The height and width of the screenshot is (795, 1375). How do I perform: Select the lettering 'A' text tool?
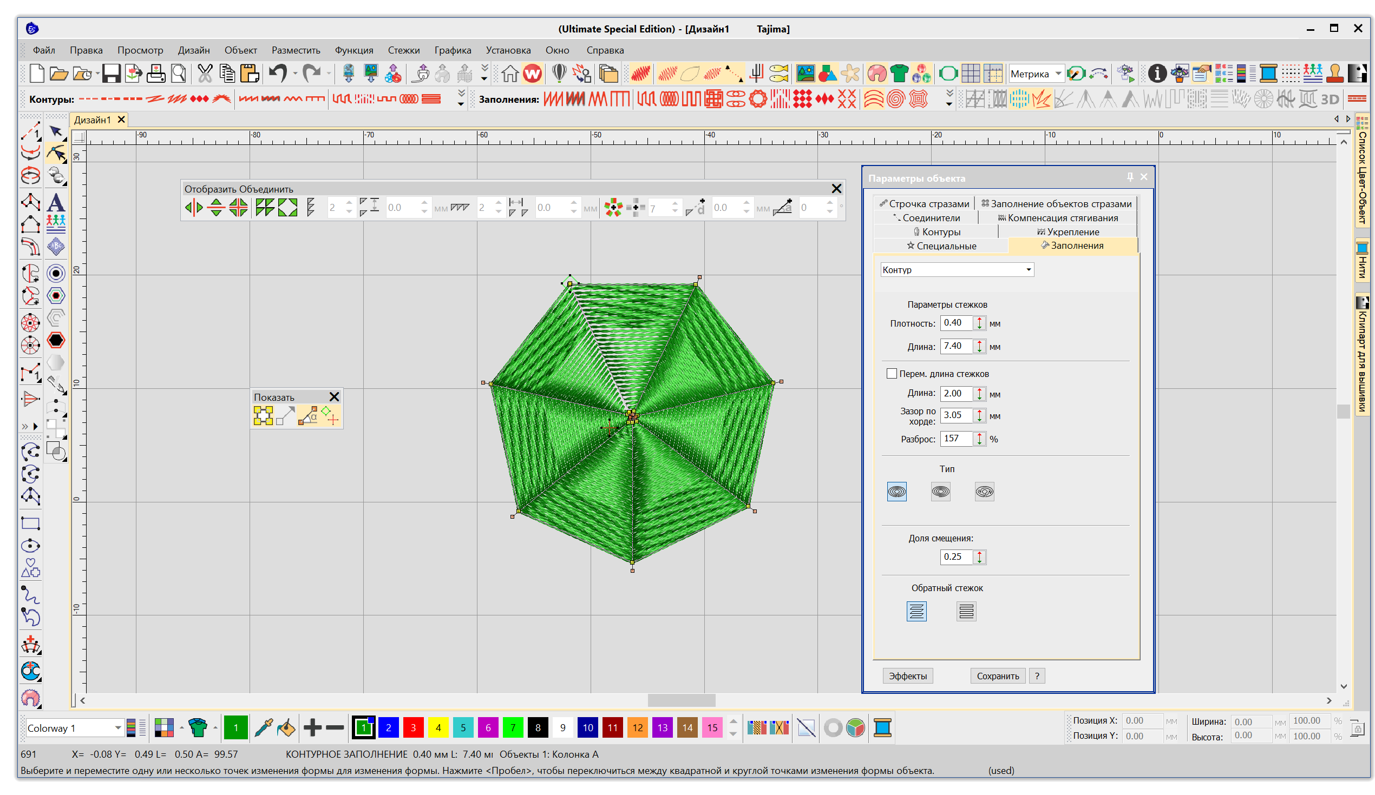click(56, 203)
